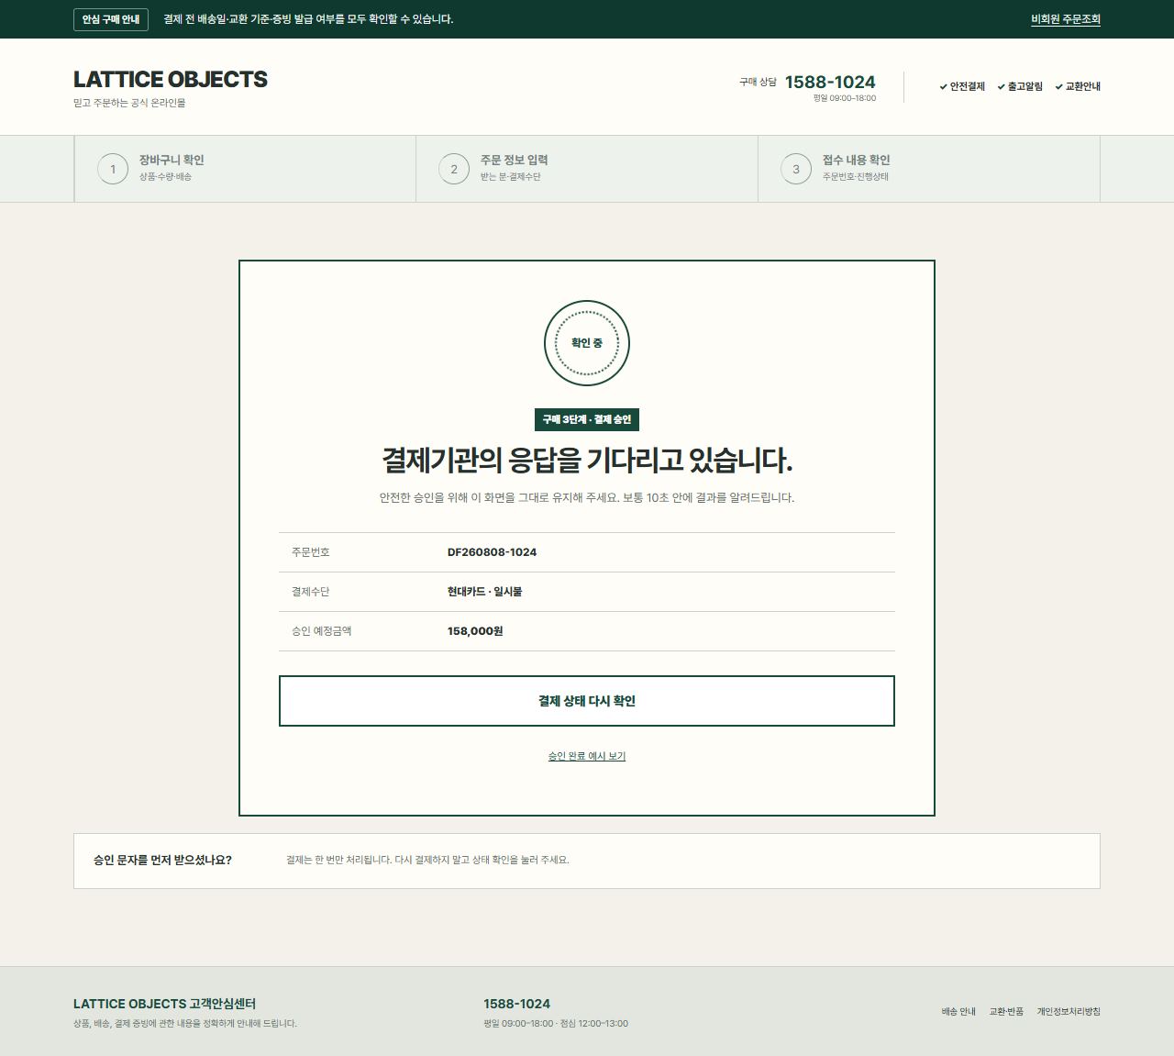The height and width of the screenshot is (1056, 1174).
Task: Click 결제 상태 다시 확인 button
Action: pyautogui.click(x=587, y=701)
